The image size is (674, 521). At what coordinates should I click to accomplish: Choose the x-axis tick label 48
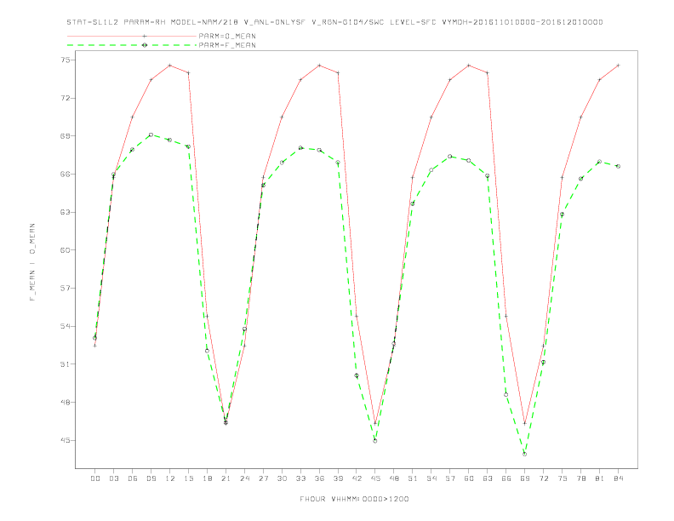tap(394, 478)
